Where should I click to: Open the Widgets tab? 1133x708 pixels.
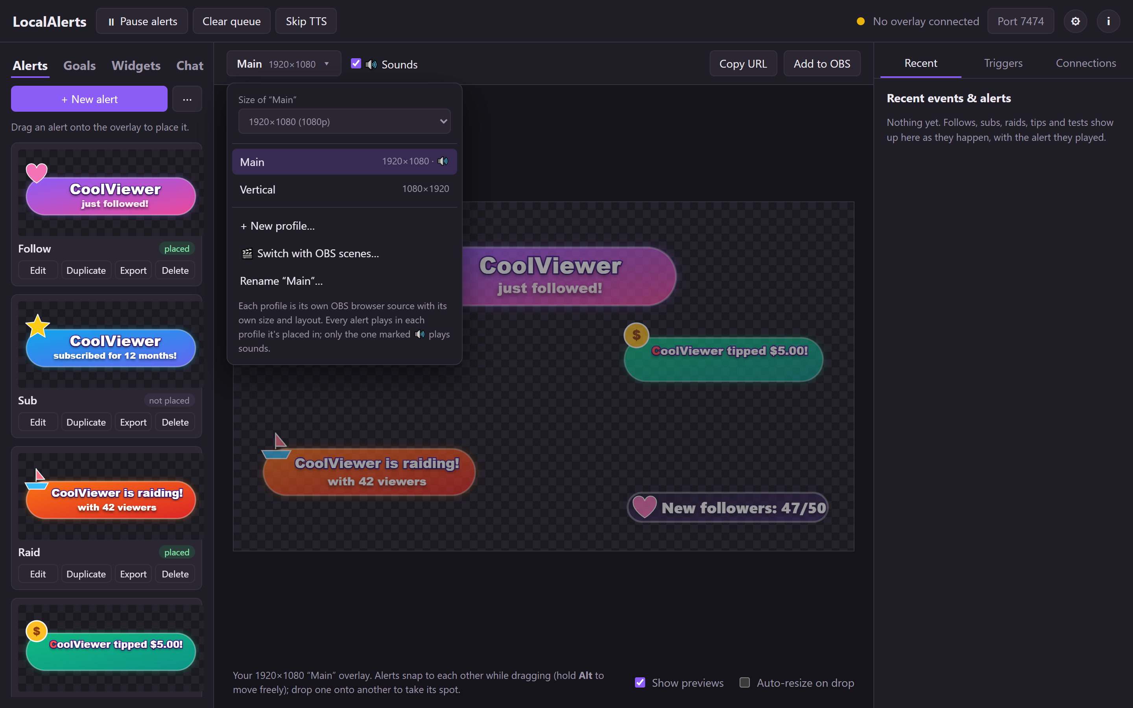click(x=136, y=66)
